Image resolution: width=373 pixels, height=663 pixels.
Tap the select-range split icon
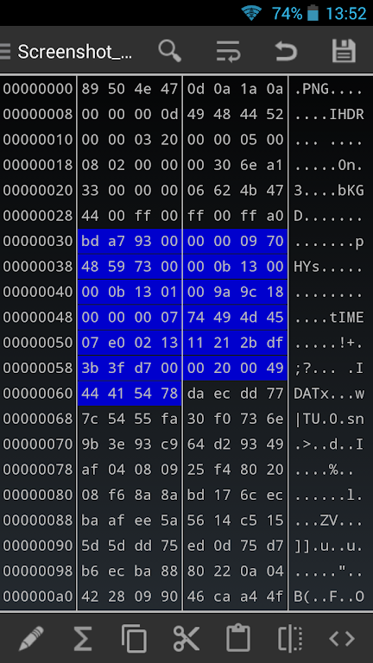click(x=290, y=639)
